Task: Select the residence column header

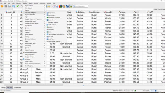Action: click(x=94, y=12)
